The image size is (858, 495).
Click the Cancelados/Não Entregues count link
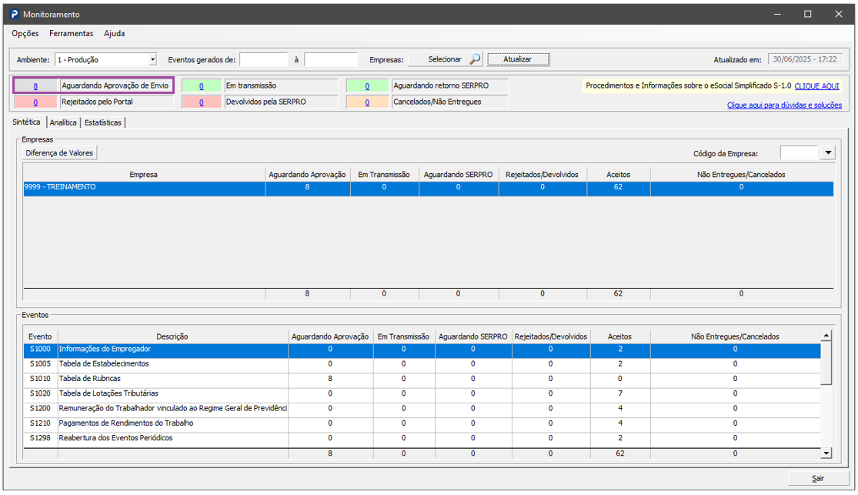tap(367, 102)
